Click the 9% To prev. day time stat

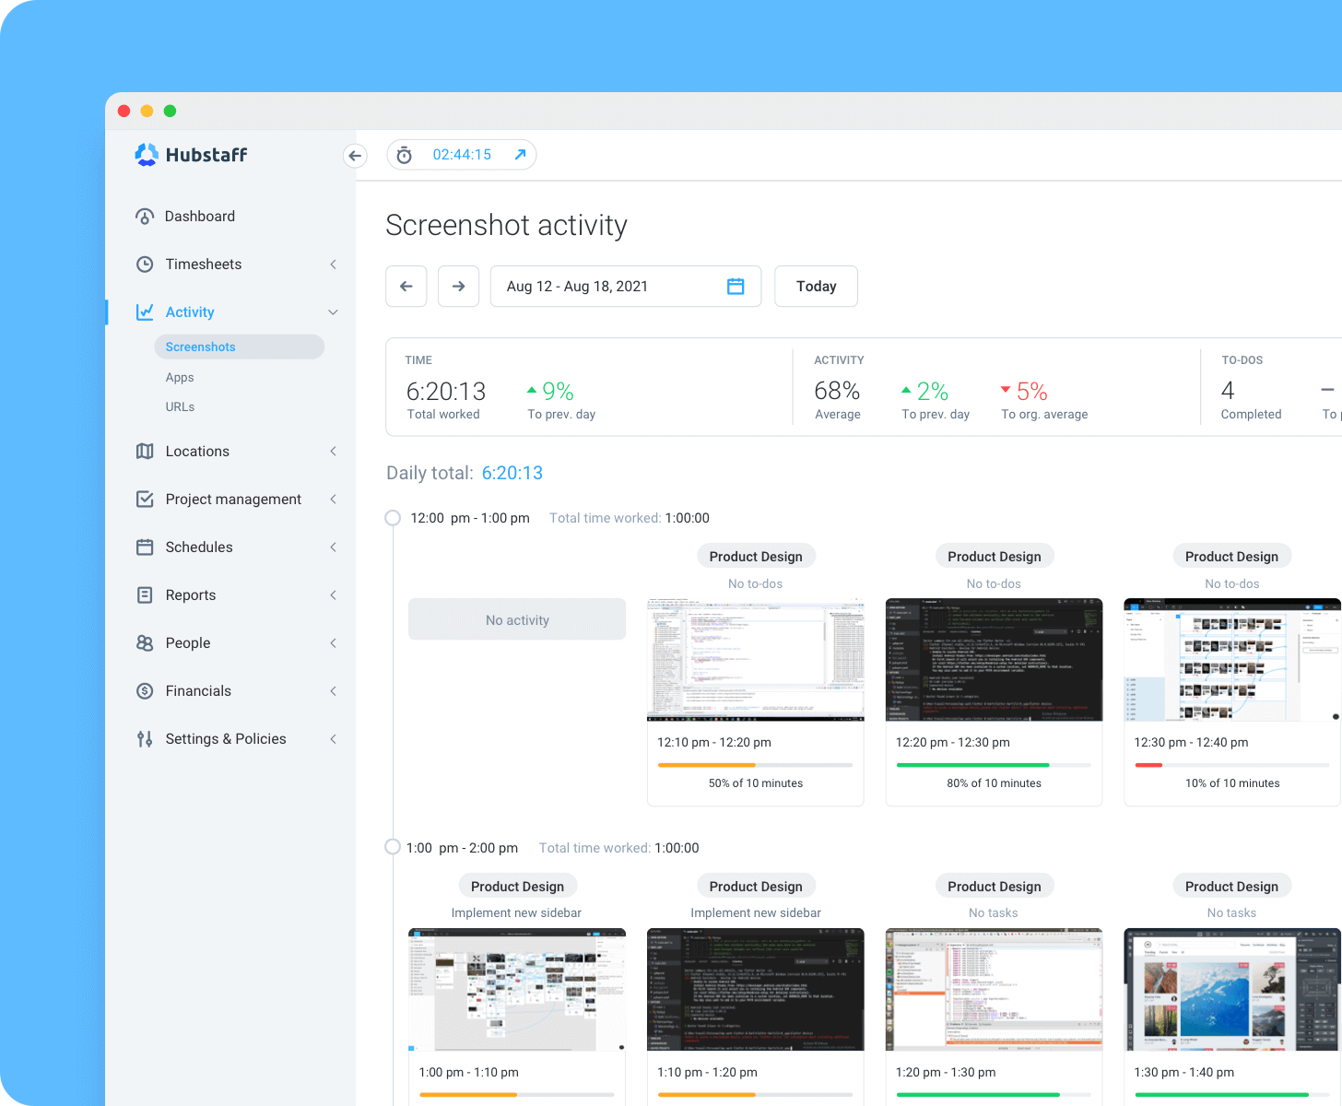point(561,401)
